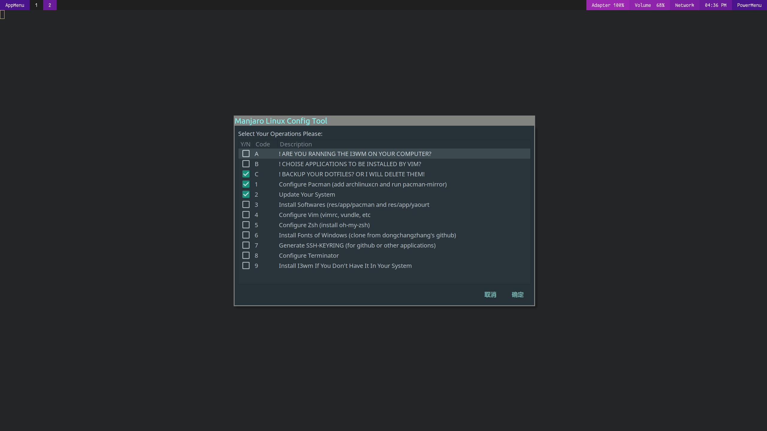The height and width of the screenshot is (431, 767).
Task: Disable checkbox C for dotfiles backup
Action: click(x=245, y=174)
